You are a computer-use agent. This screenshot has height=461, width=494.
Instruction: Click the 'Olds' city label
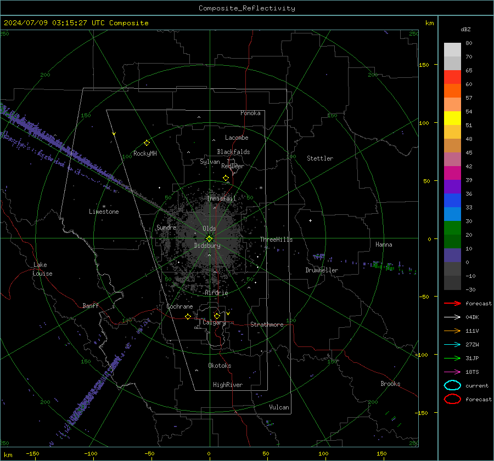tap(209, 229)
